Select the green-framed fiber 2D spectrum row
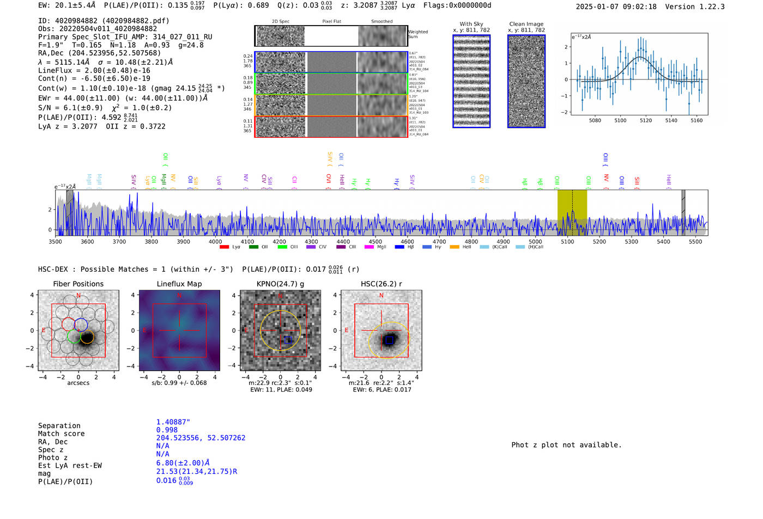763x519 pixels. tap(331, 84)
